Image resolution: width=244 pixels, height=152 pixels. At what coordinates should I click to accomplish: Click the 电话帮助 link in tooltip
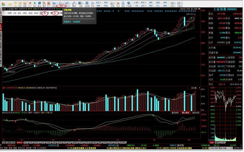click(76, 22)
